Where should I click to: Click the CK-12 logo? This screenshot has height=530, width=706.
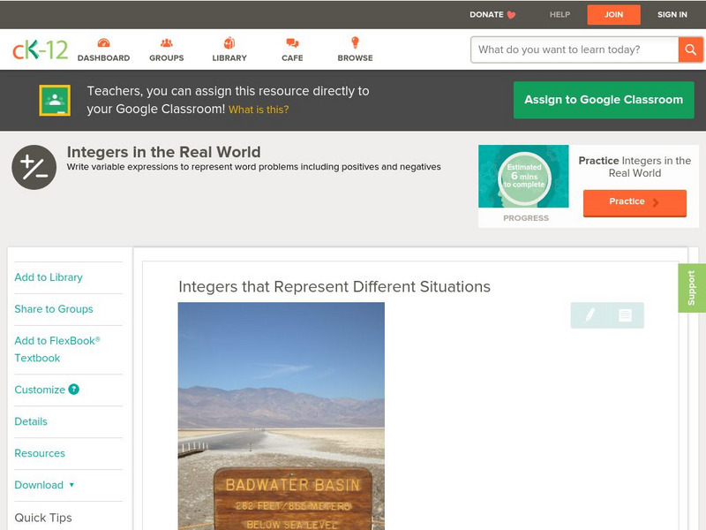(40, 50)
